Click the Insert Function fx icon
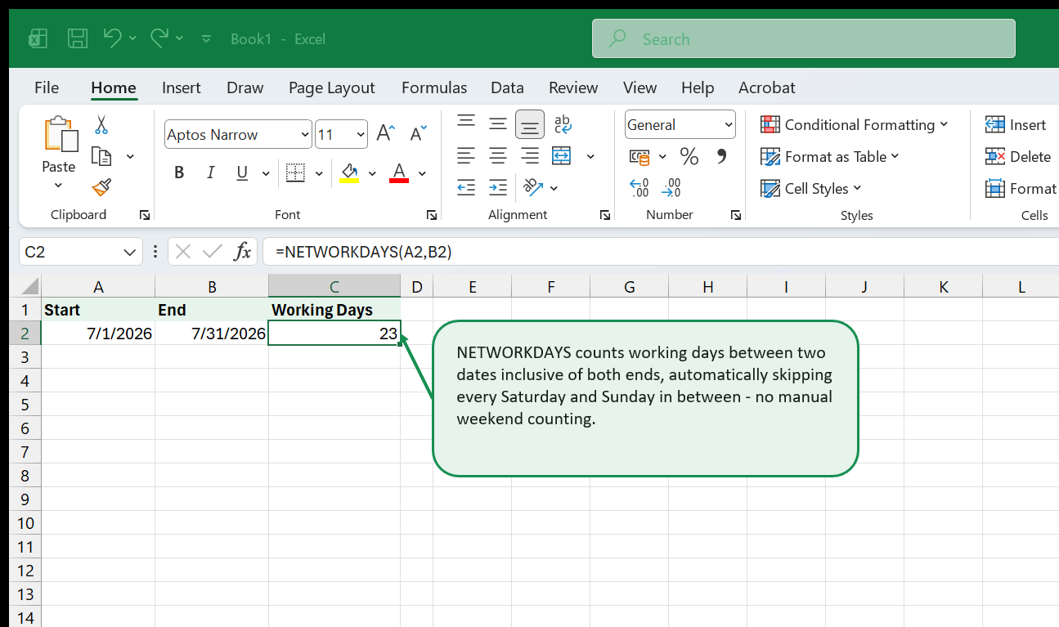The image size is (1059, 627). [x=242, y=252]
